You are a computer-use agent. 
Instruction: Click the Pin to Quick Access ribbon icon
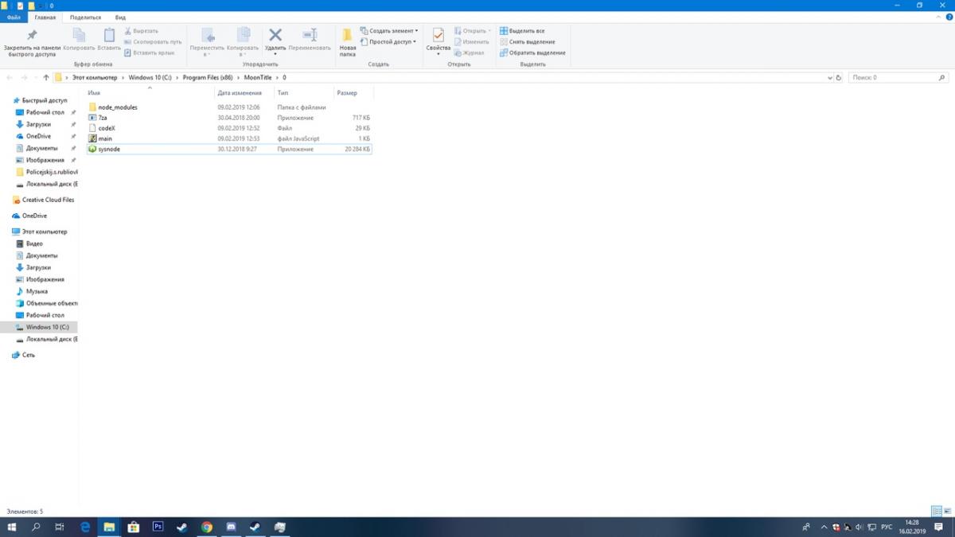tap(32, 37)
